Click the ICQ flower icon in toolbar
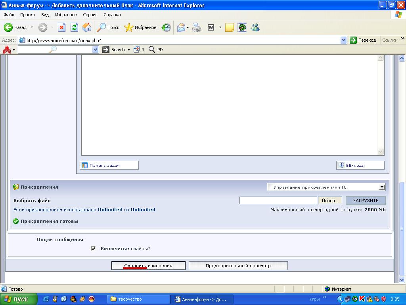Image resolution: width=406 pixels, height=305 pixels. (242, 27)
